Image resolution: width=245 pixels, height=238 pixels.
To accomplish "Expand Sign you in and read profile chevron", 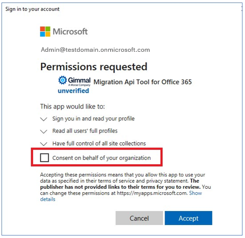I will tap(43, 119).
